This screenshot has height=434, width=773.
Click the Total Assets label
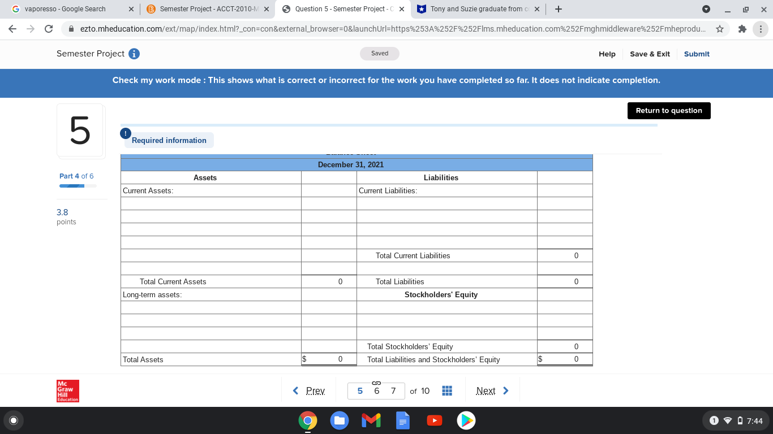click(143, 359)
